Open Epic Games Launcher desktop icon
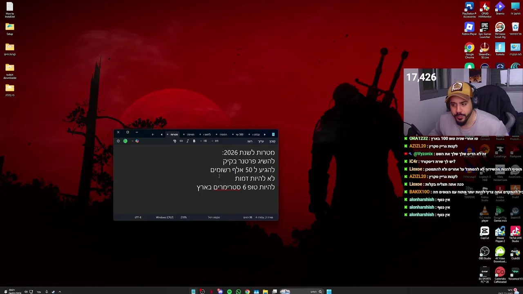The width and height of the screenshot is (523, 294). (485, 30)
